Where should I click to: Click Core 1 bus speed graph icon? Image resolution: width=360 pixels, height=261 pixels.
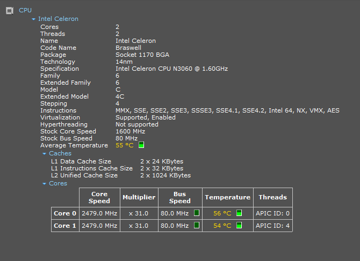click(x=197, y=225)
